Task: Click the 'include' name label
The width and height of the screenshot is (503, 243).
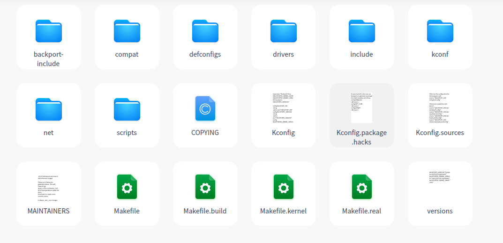Action: point(361,54)
